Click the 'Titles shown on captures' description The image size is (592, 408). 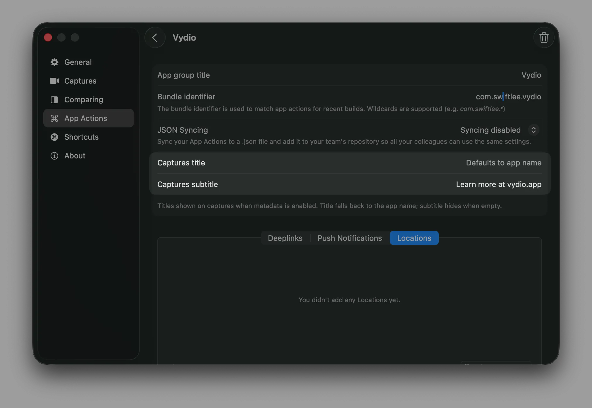click(329, 206)
